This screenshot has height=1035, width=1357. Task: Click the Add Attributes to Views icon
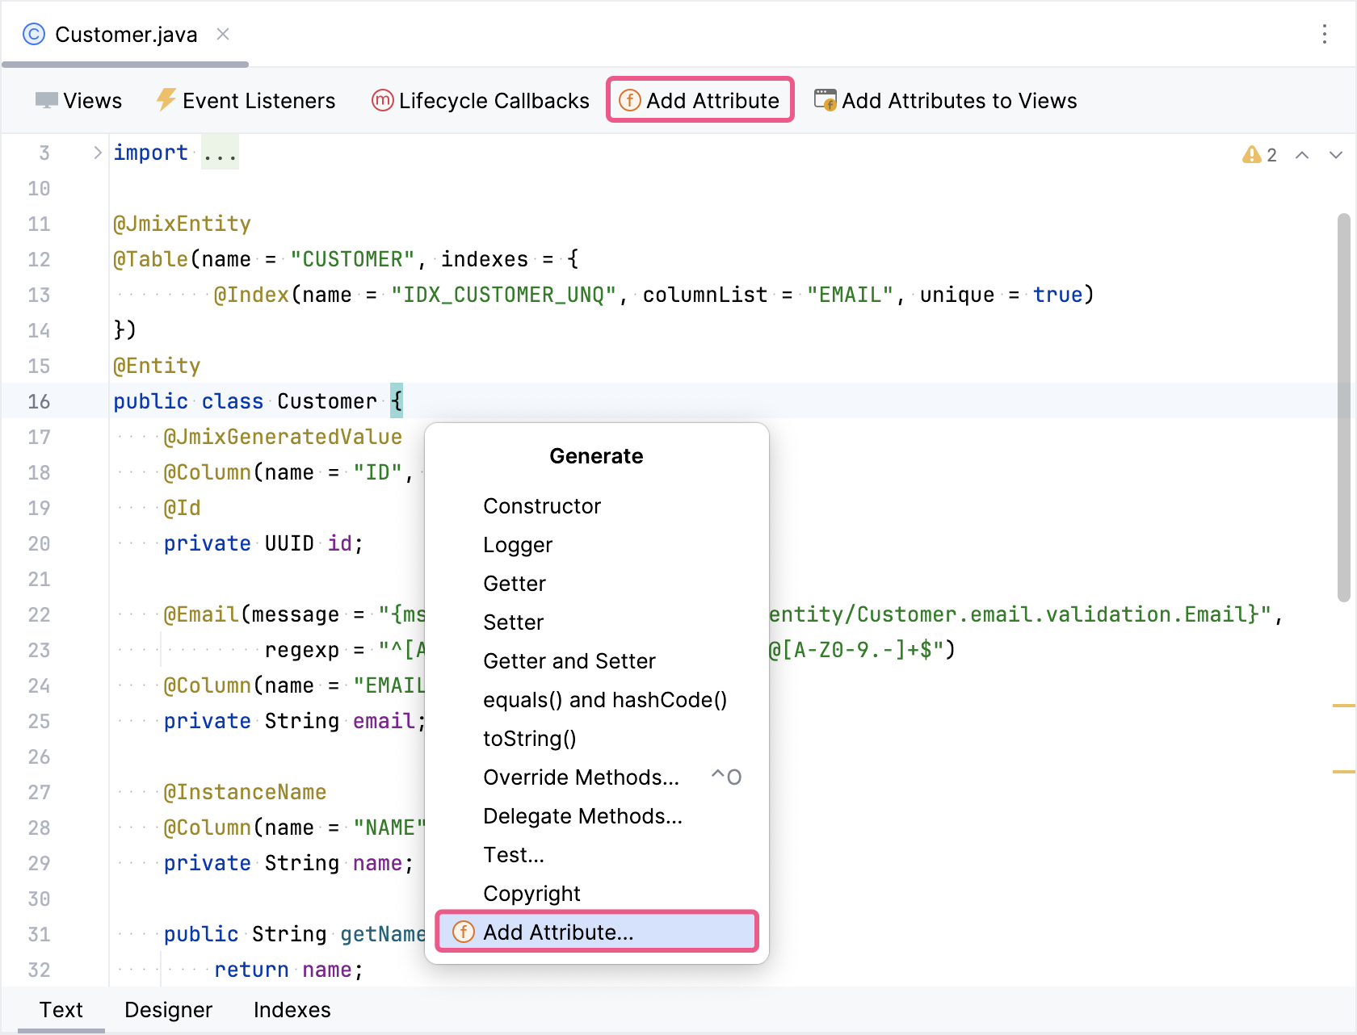(x=825, y=100)
